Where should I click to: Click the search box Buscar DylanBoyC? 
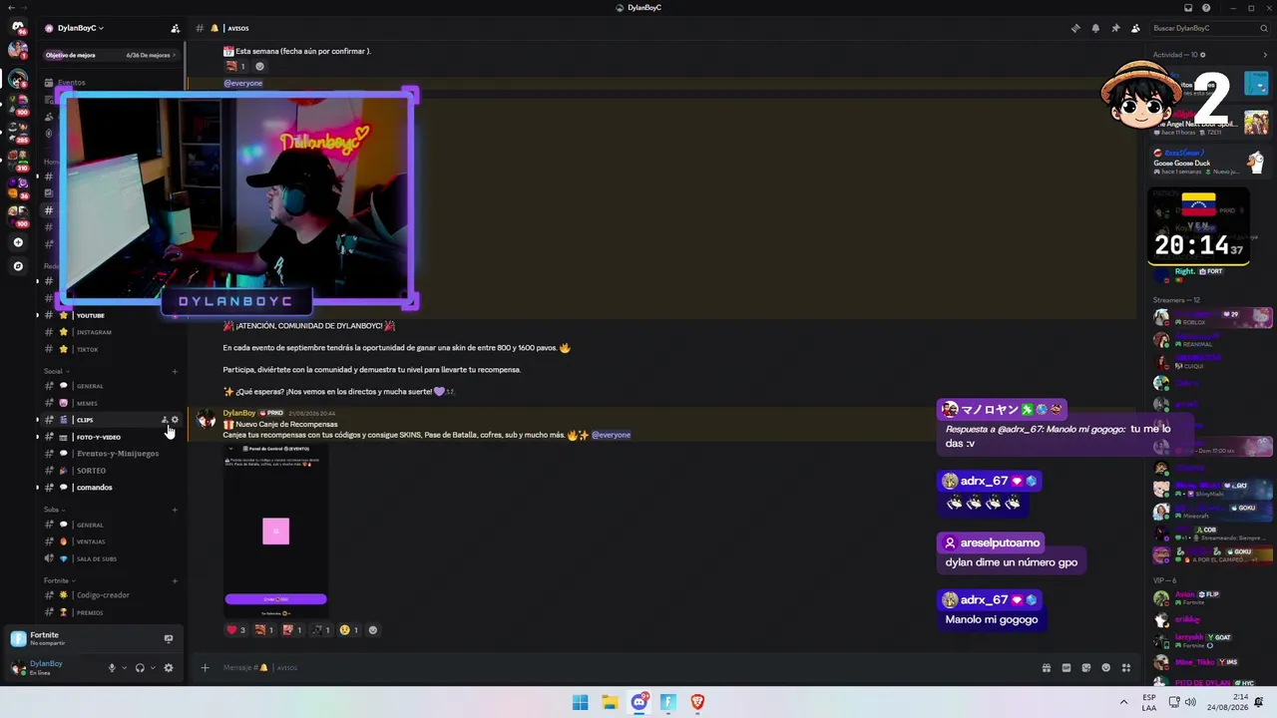(1210, 28)
